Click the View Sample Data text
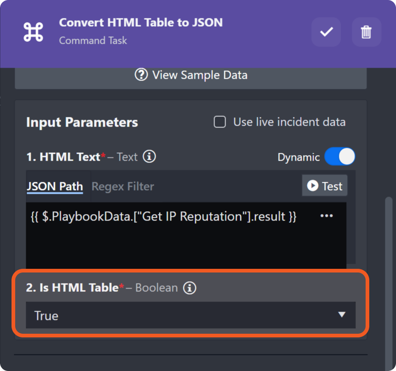 (x=199, y=75)
